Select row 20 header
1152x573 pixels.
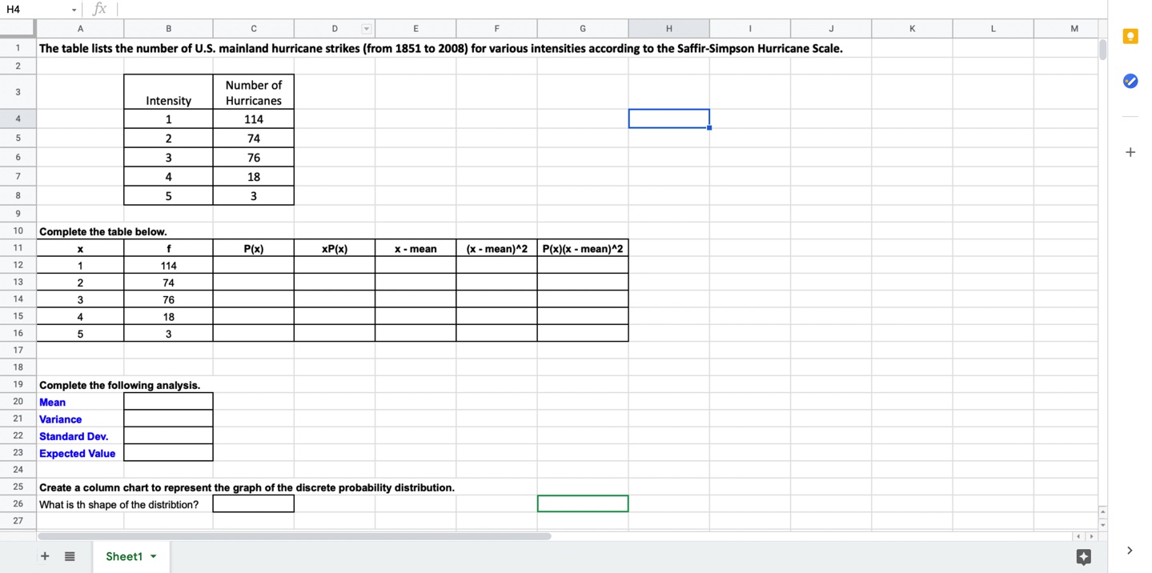[18, 402]
